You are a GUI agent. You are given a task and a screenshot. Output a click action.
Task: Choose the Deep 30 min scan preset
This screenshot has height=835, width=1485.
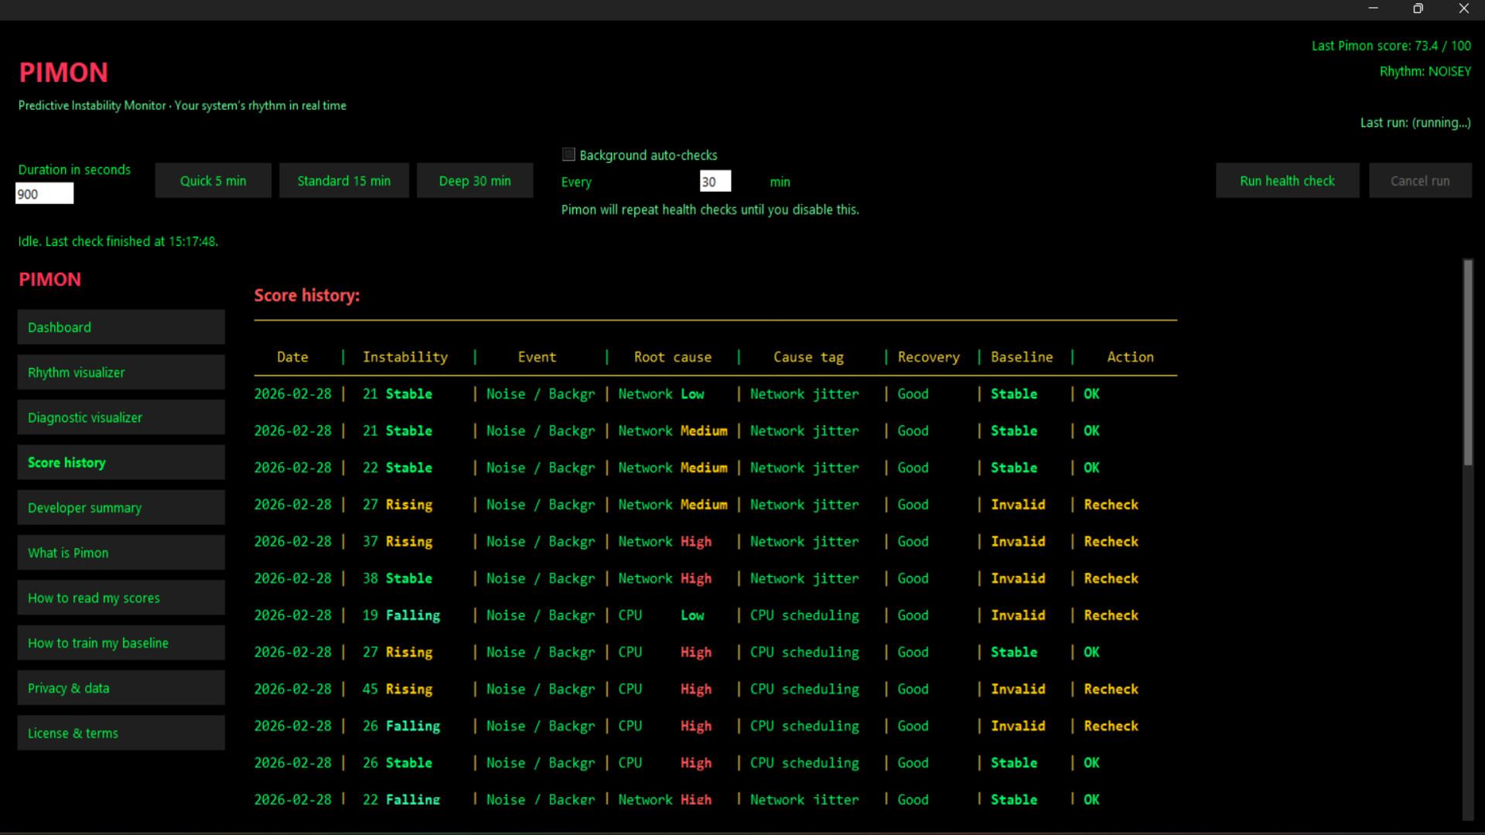[475, 180]
